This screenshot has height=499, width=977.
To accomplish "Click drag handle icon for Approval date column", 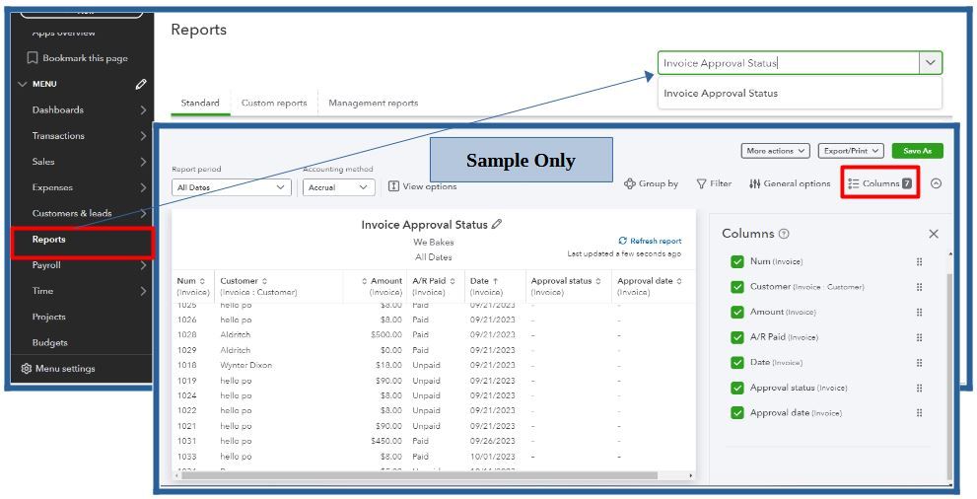I will [919, 413].
